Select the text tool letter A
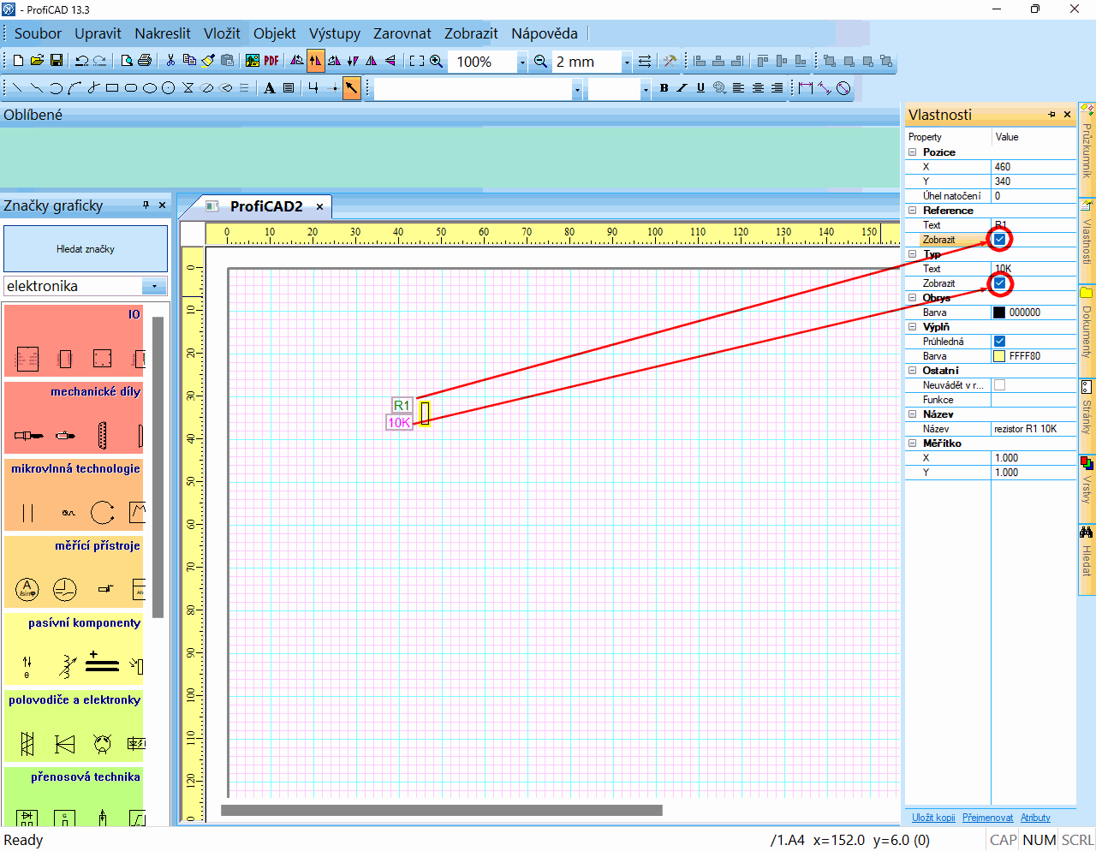The image size is (1096, 851). (270, 88)
